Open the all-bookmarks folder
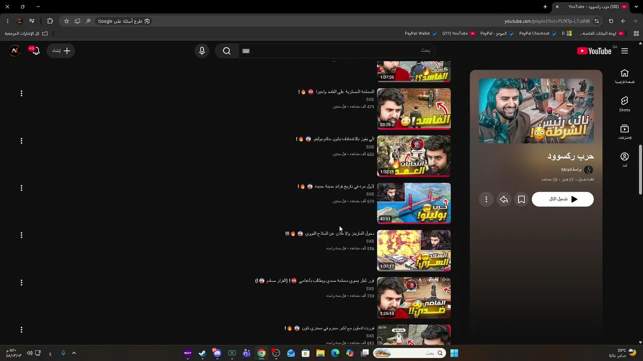The width and height of the screenshot is (643, 361). click(26, 33)
